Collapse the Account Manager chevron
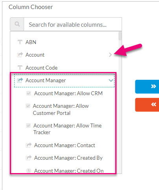 (x=111, y=80)
